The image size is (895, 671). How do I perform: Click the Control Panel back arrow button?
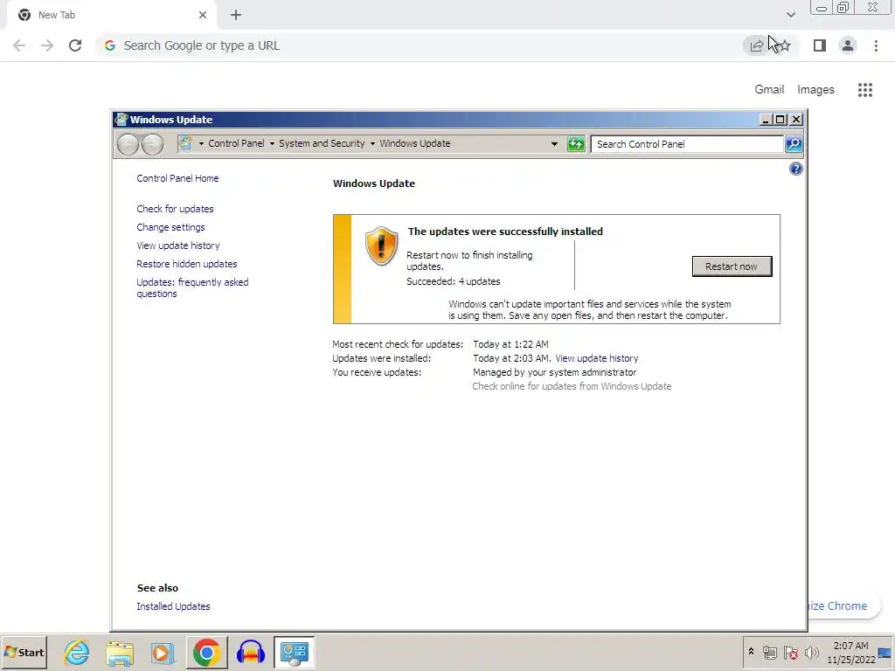click(x=128, y=144)
